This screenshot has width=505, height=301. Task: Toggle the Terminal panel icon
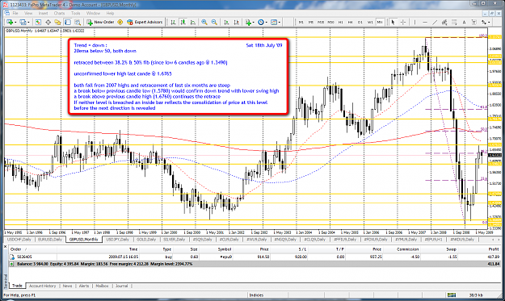pyautogui.click(x=68, y=22)
